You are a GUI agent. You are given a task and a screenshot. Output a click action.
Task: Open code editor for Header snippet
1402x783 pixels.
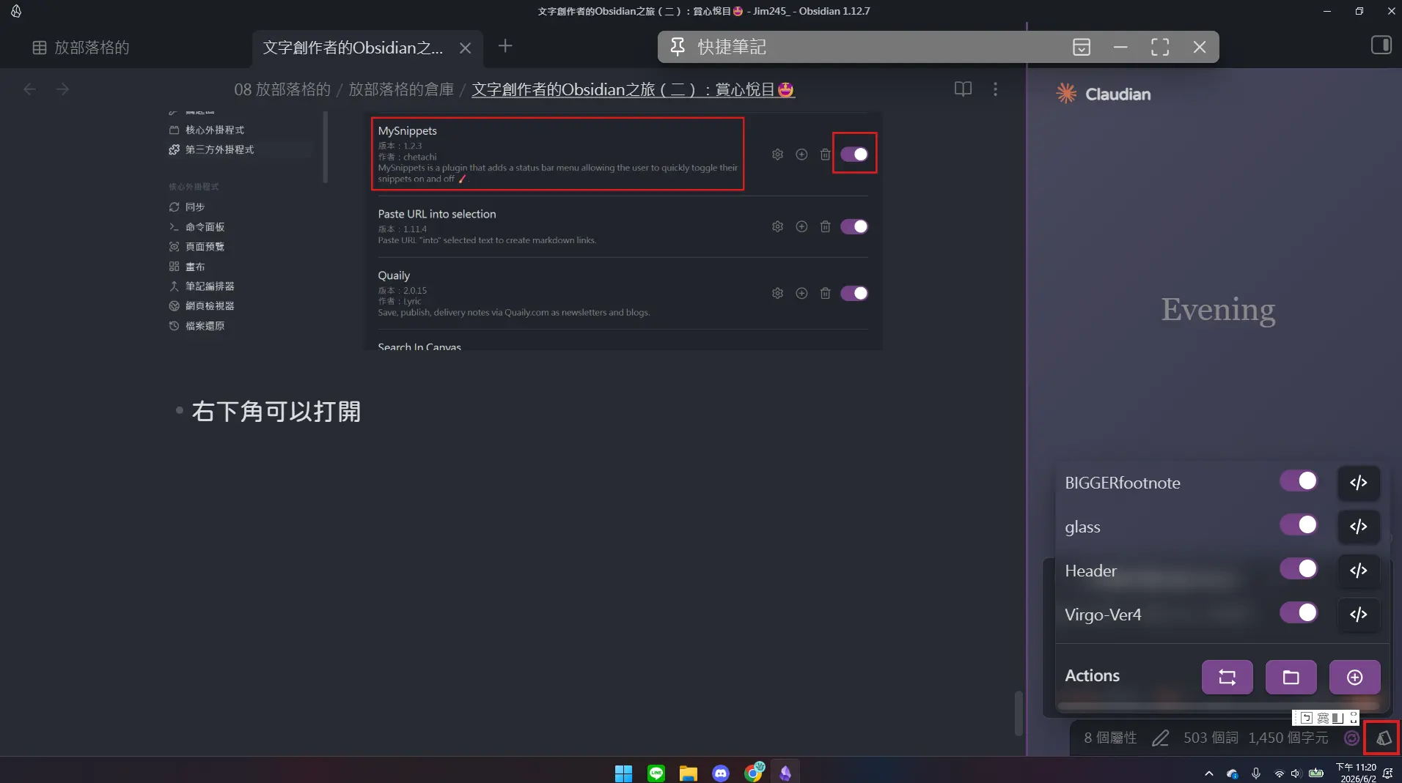coord(1358,571)
